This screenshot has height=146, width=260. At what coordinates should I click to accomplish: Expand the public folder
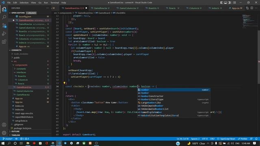point(17,58)
